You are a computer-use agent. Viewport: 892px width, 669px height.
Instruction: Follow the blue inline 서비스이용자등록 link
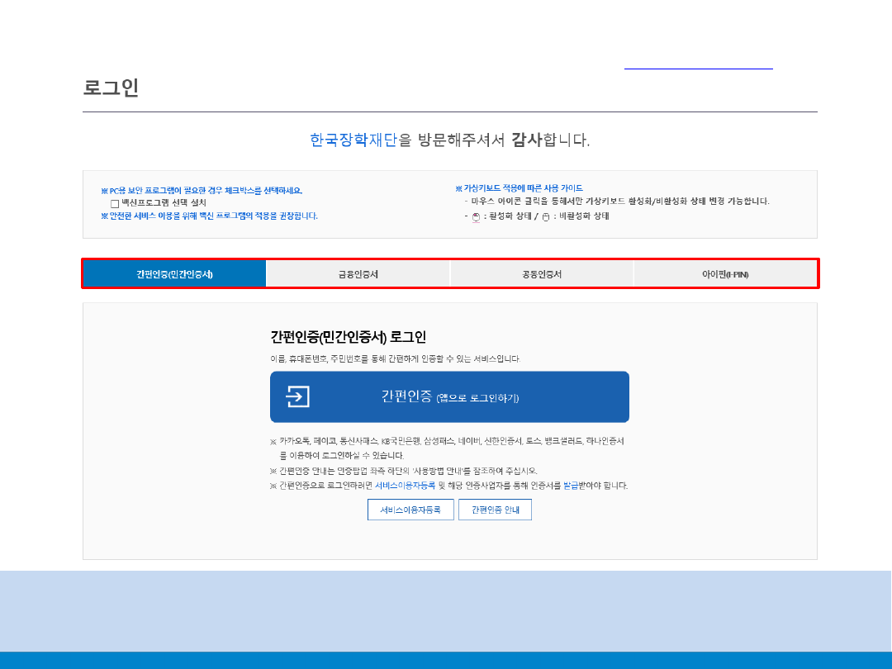(x=405, y=486)
